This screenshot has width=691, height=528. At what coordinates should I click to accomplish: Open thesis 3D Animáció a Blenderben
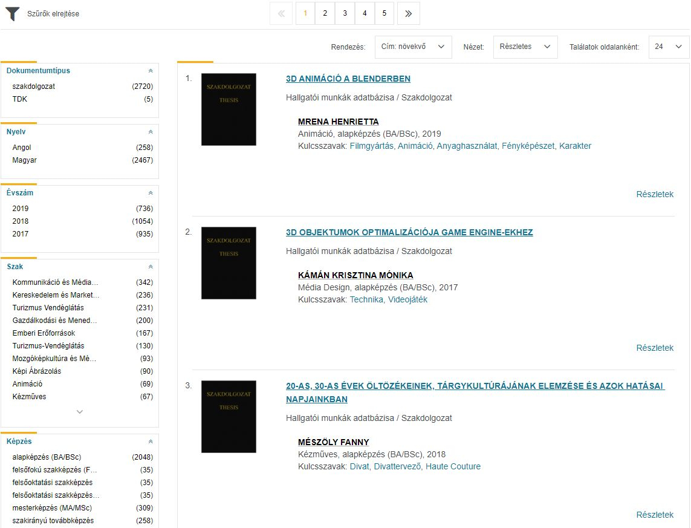348,79
